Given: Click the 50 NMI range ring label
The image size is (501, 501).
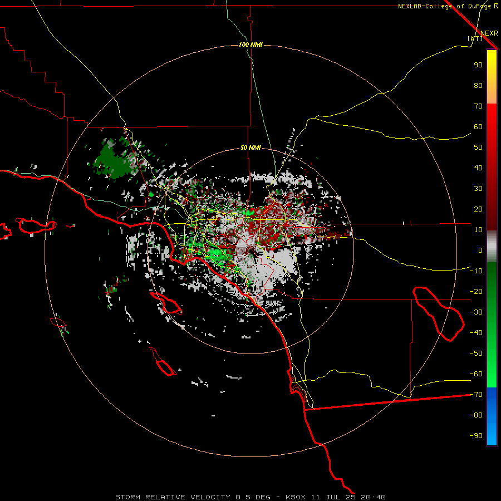Looking at the screenshot, I should pos(250,148).
